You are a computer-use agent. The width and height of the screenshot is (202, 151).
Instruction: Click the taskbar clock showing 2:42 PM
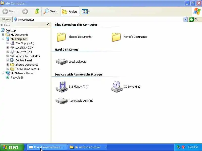[x=193, y=147]
